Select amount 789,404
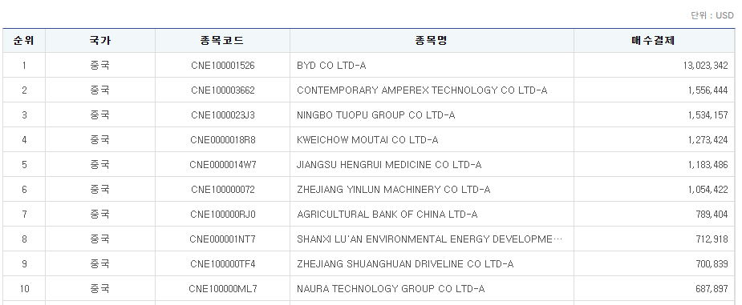This screenshot has width=742, height=305. tap(712, 215)
